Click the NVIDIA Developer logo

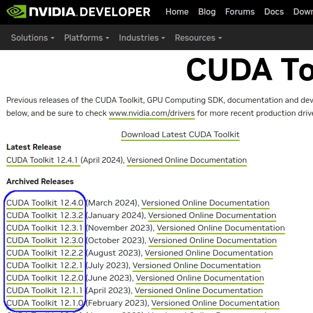point(78,11)
